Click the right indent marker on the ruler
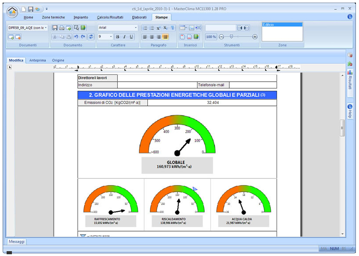 (x=277, y=67)
